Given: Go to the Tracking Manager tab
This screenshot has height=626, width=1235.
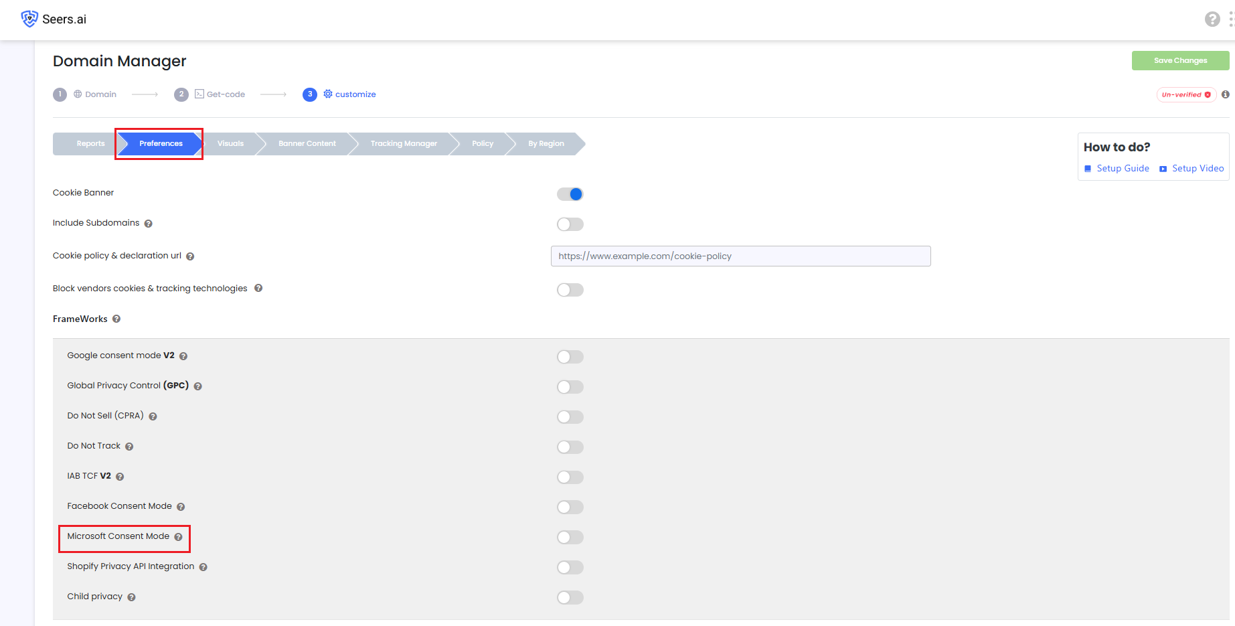Looking at the screenshot, I should (404, 144).
